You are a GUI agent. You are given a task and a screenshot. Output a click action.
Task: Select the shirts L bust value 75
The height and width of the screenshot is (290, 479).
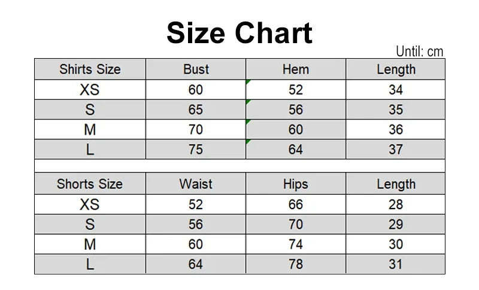click(x=196, y=149)
